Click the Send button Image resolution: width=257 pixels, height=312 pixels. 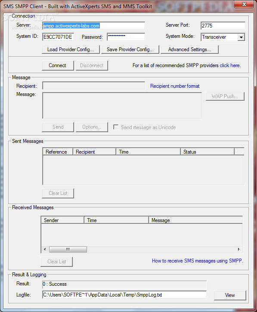pos(58,127)
